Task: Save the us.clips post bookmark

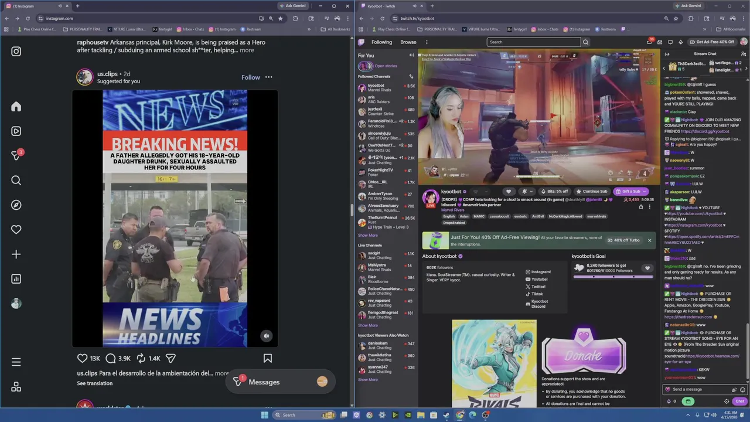Action: [268, 358]
